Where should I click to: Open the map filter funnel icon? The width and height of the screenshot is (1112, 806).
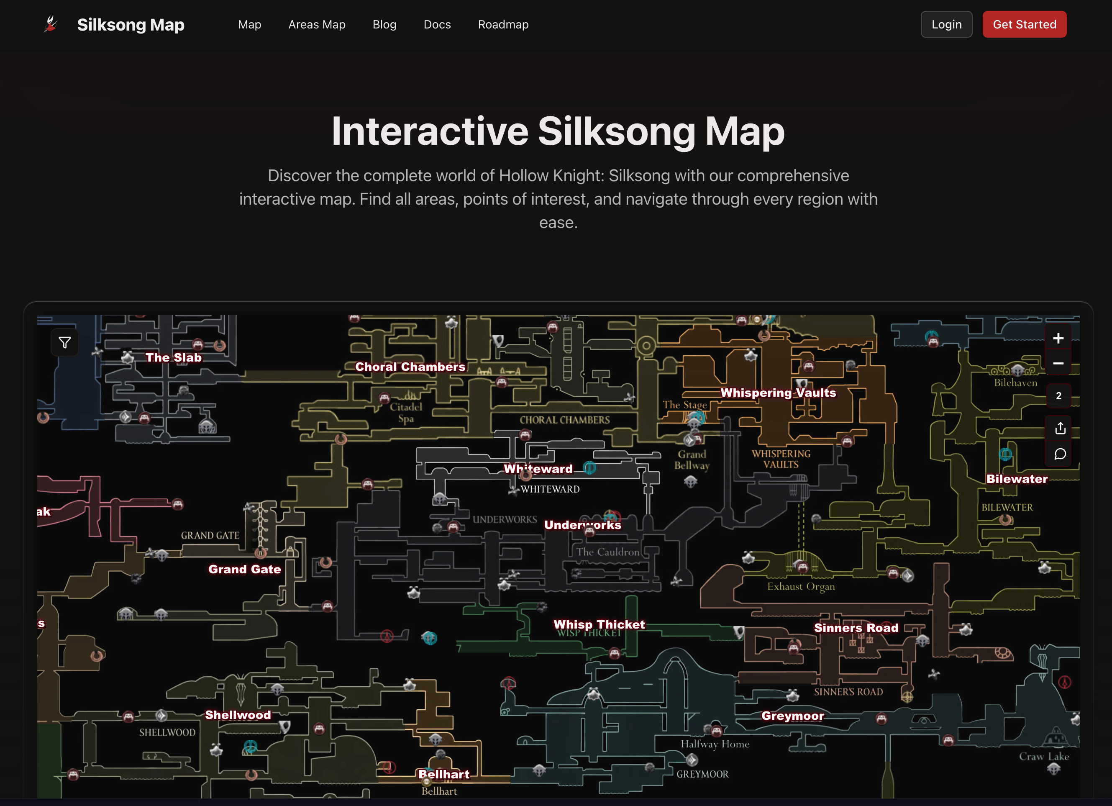[65, 342]
